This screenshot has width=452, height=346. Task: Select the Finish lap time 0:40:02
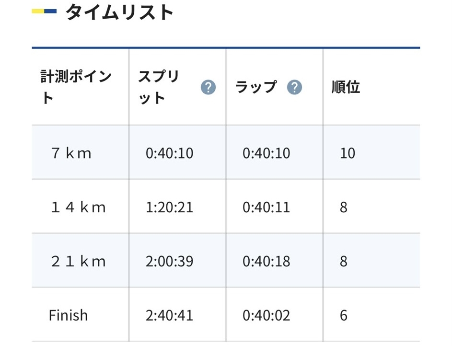coord(266,315)
